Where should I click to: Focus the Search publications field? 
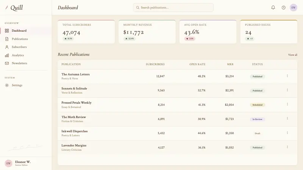coord(173,8)
